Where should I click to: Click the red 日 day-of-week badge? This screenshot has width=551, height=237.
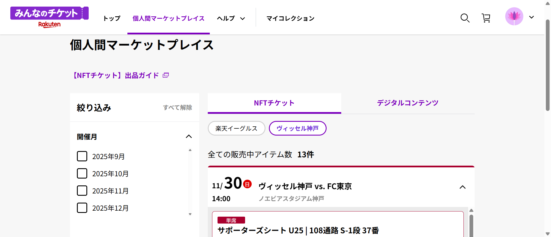[247, 184]
